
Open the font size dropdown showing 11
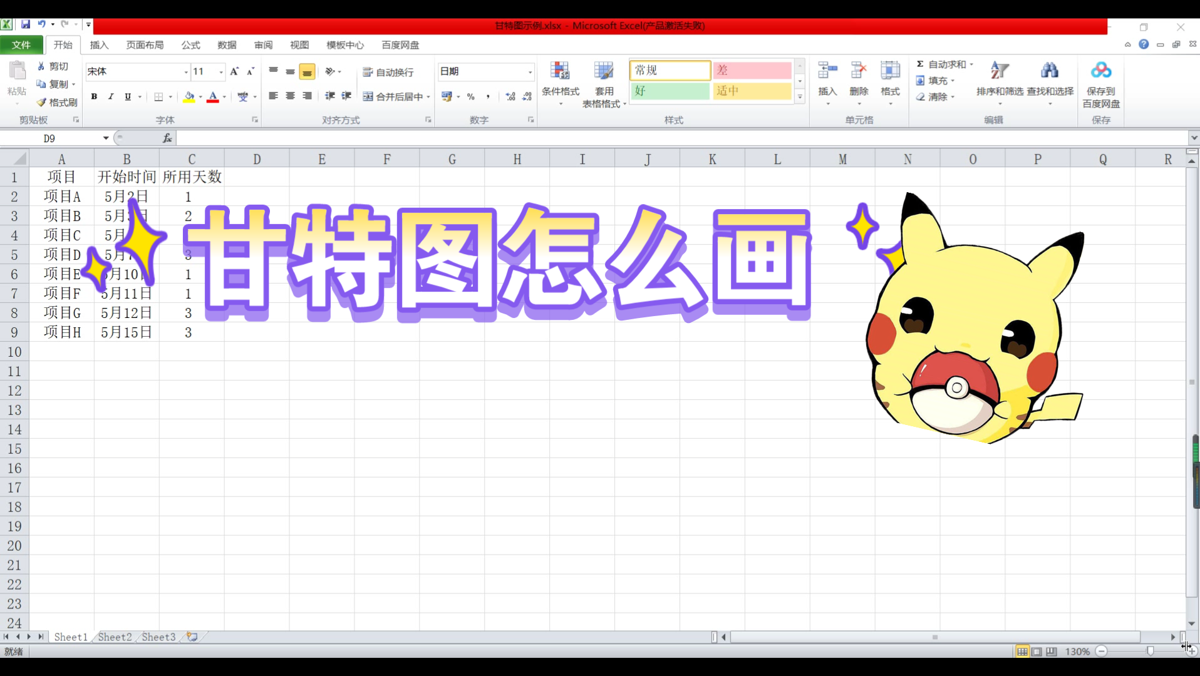pyautogui.click(x=220, y=72)
